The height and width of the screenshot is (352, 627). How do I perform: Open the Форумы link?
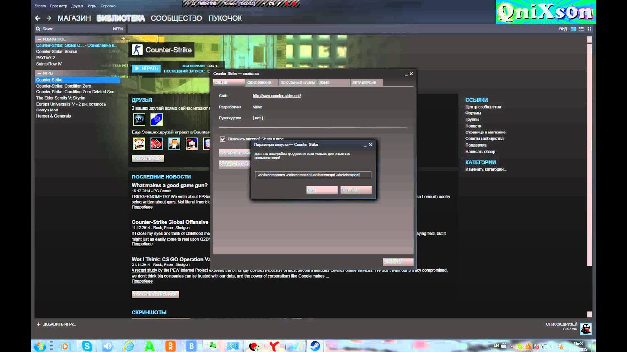(x=473, y=113)
